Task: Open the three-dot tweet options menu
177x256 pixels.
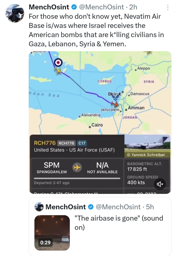Action: point(168,8)
